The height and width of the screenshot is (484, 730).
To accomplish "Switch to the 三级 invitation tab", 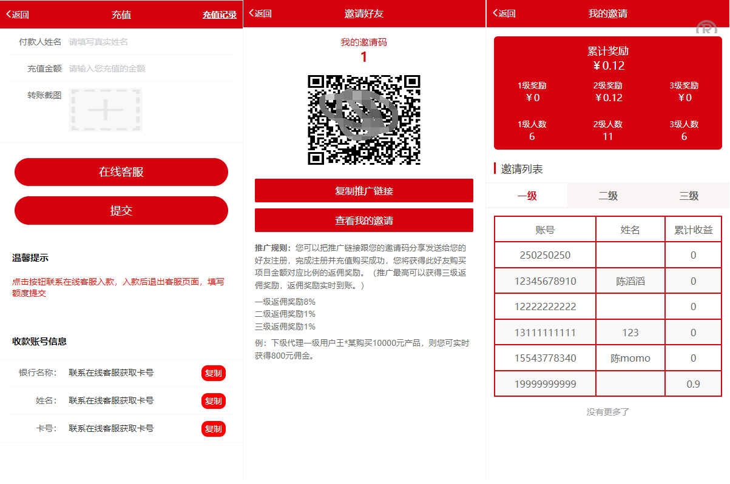I will 689,196.
